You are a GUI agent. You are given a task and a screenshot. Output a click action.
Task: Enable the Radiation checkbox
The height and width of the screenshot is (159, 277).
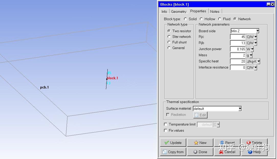[168, 115]
